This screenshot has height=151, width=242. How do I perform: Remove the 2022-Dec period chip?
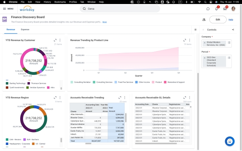[204, 58]
